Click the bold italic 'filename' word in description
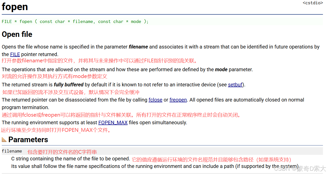Viewport: 327px width, 174px height. [x=138, y=47]
